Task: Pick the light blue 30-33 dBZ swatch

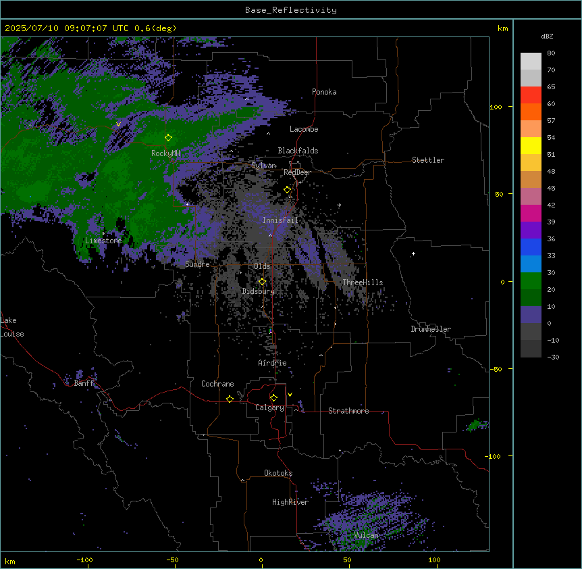Action: coord(531,264)
